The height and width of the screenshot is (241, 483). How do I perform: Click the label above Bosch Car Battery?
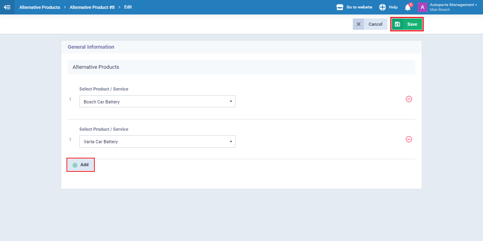point(104,89)
